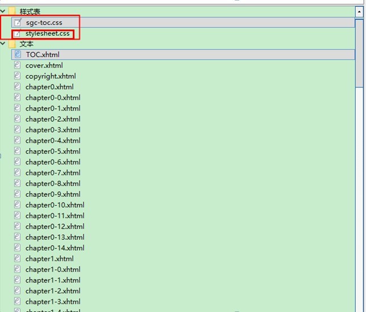Click the sgc-toc.css file icon
Screen dimensions: 366x312
[18, 23]
